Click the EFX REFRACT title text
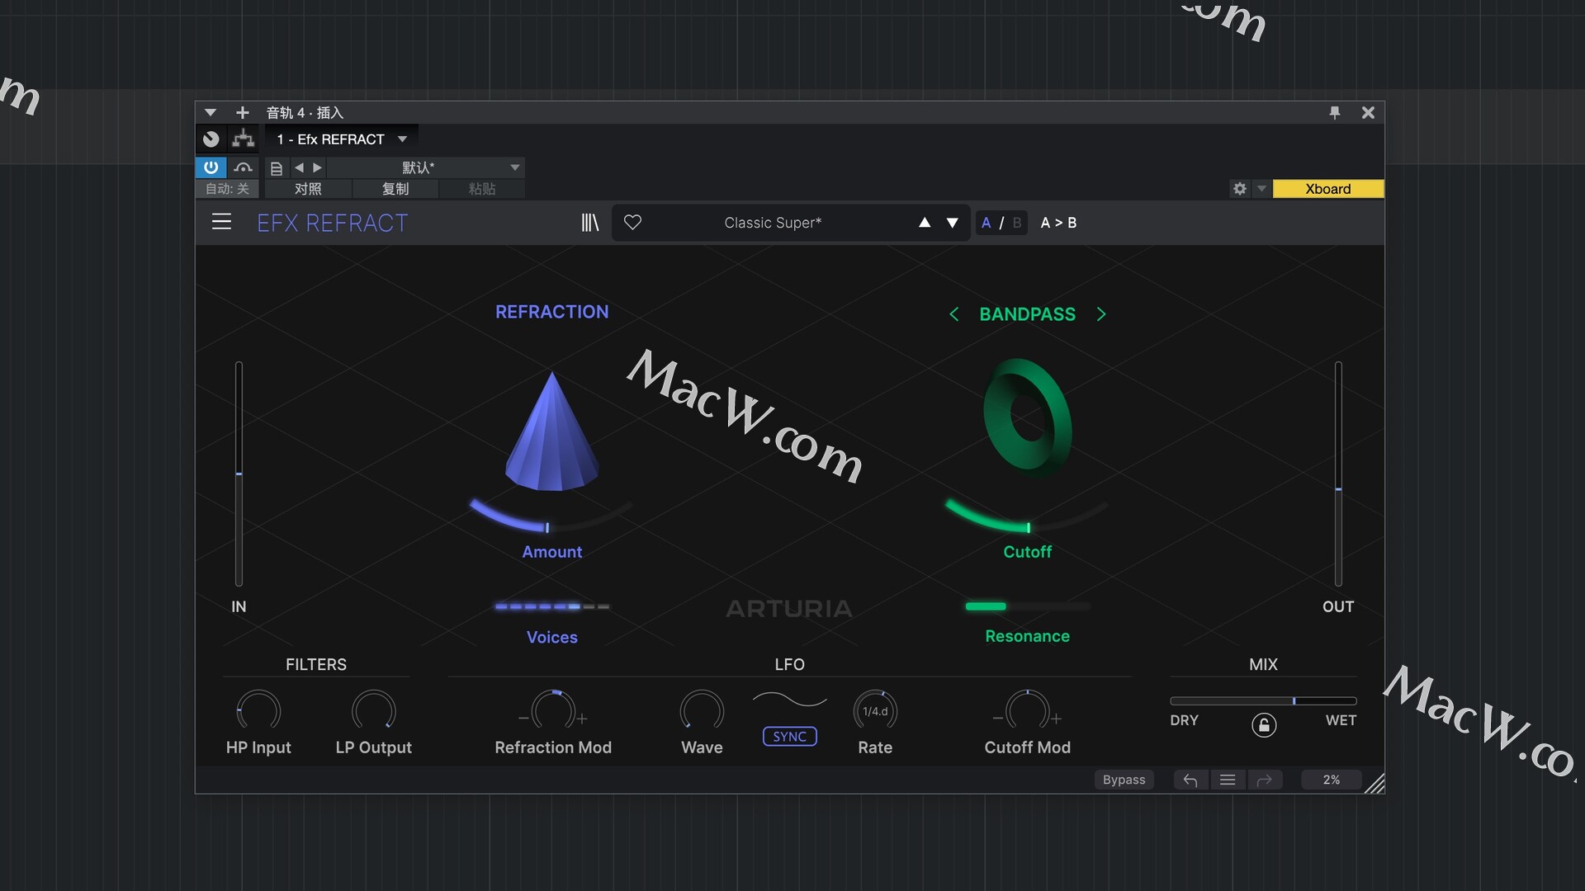 (x=332, y=223)
